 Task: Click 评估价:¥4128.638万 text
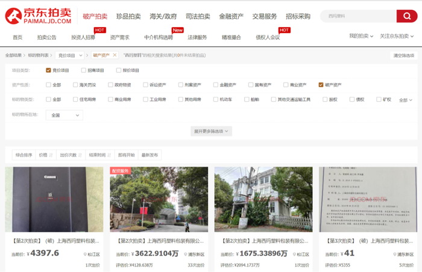pos(134,265)
